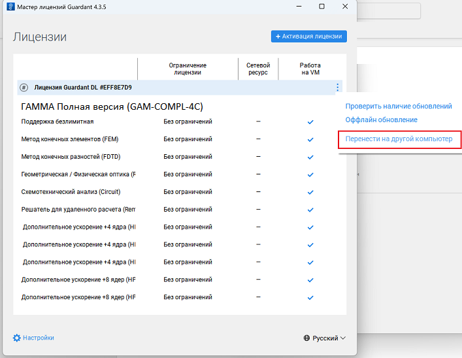Viewport: 462px width, 358px height.
Task: Click the Ограничение лицензии column header
Action: (x=188, y=69)
